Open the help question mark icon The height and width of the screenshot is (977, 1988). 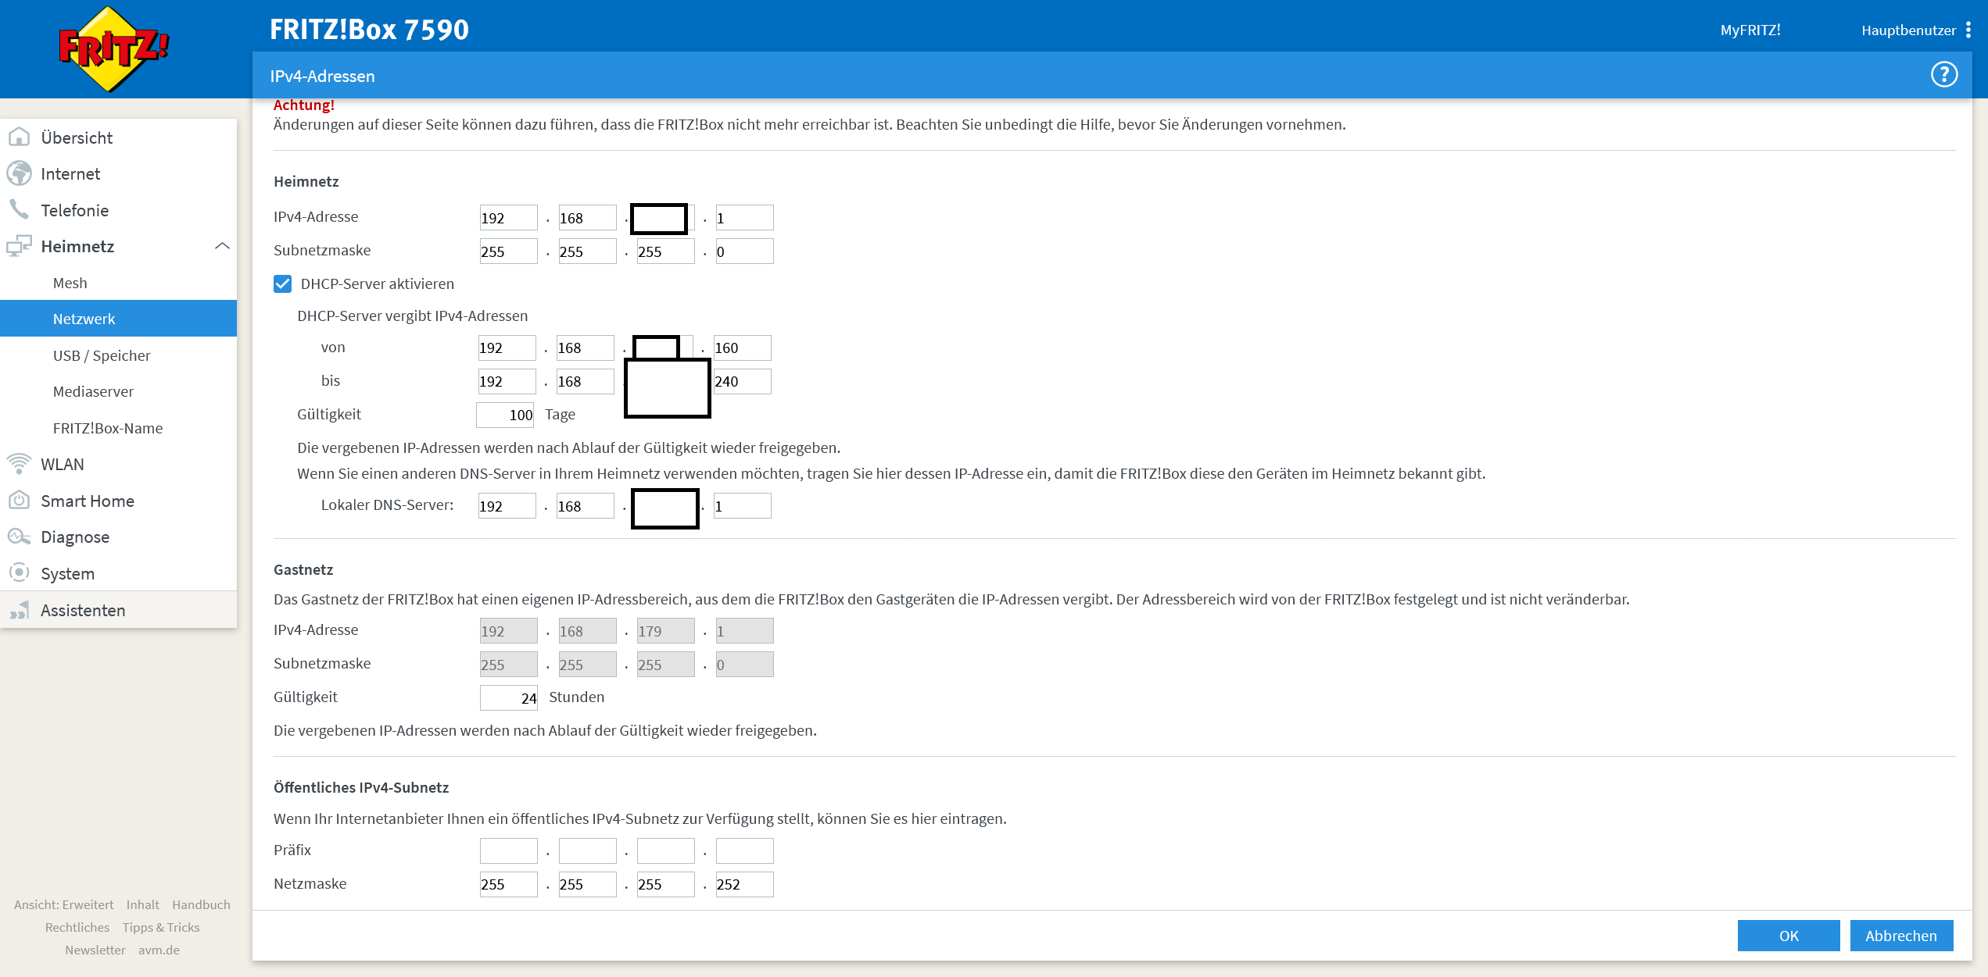click(x=1943, y=75)
